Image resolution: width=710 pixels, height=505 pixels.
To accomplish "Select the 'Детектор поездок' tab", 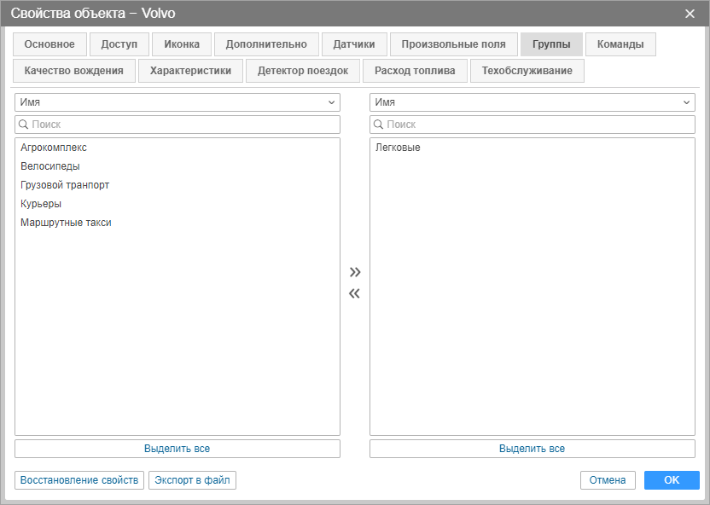I will [x=303, y=71].
